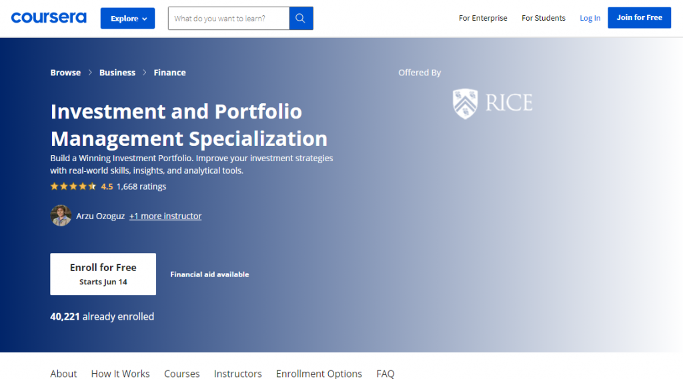Select the FAQ tab
The width and height of the screenshot is (683, 379).
tap(385, 374)
